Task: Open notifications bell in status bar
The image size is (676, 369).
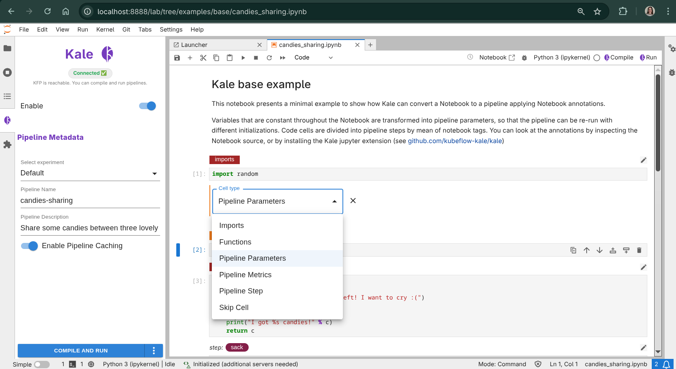Action: click(x=667, y=364)
